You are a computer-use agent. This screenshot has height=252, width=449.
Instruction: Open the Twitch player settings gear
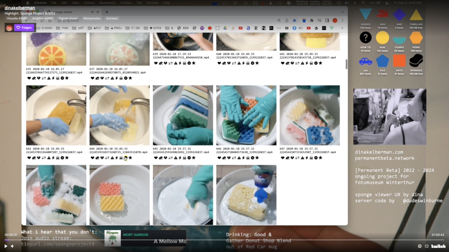[x=420, y=246]
